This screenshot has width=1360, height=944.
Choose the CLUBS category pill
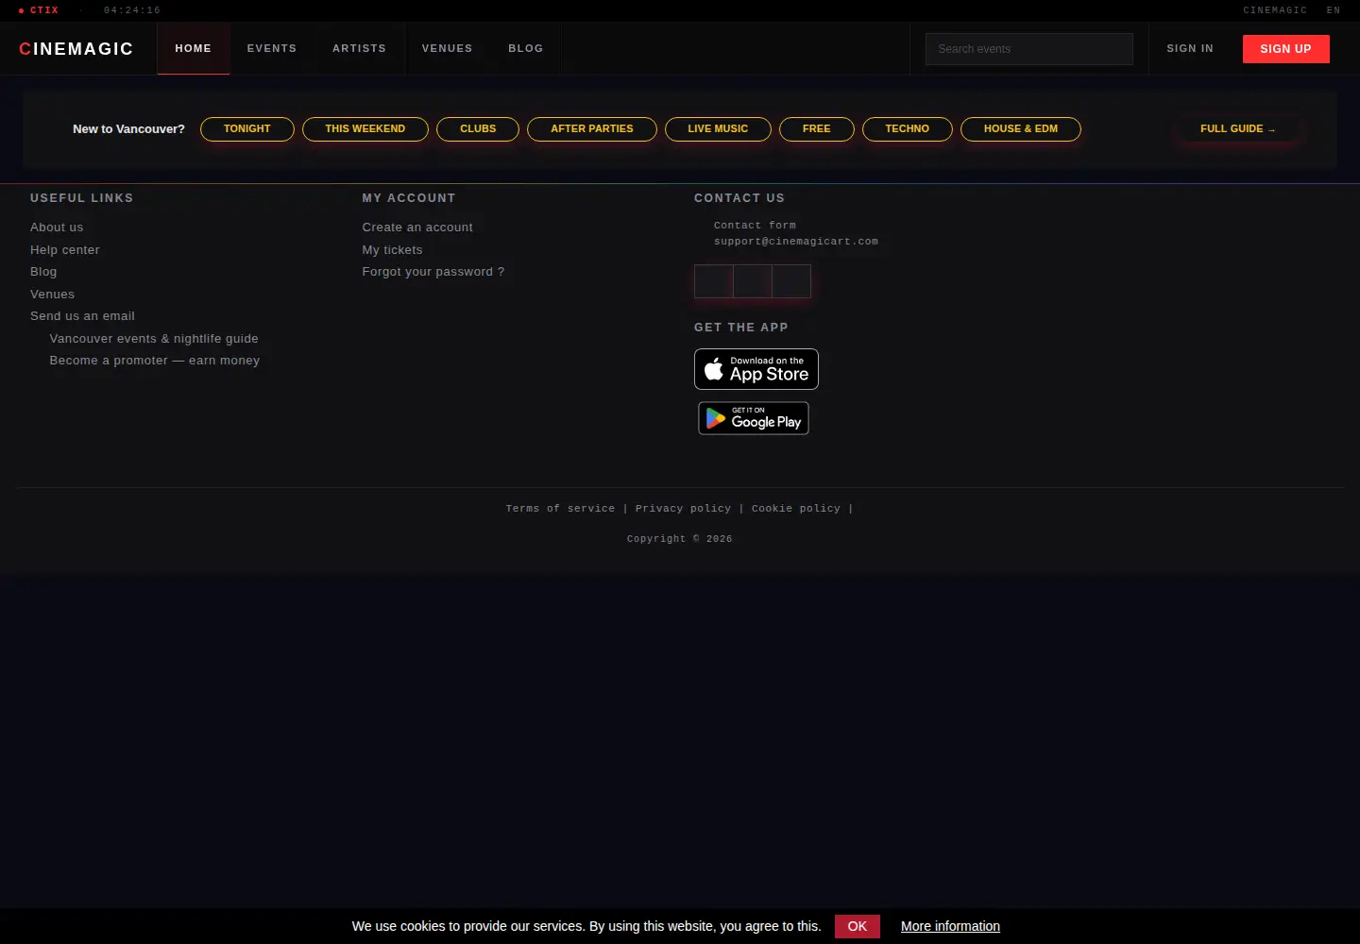tap(478, 129)
